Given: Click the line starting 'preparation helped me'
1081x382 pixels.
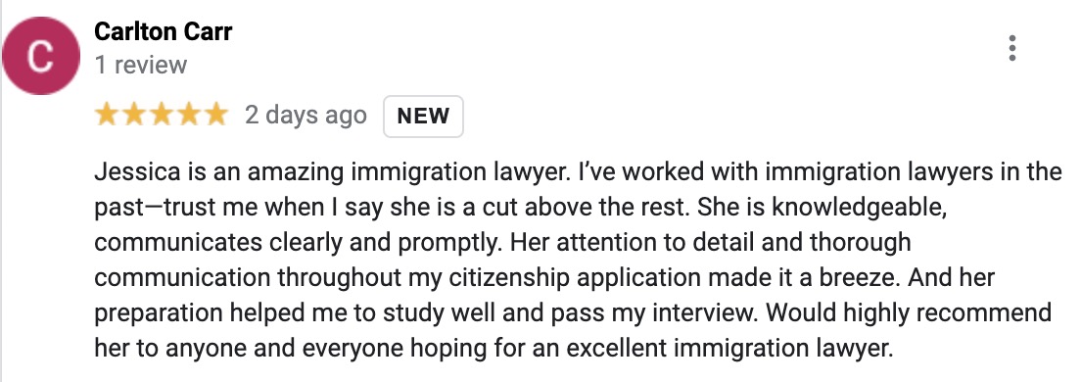Looking at the screenshot, I should click(573, 313).
